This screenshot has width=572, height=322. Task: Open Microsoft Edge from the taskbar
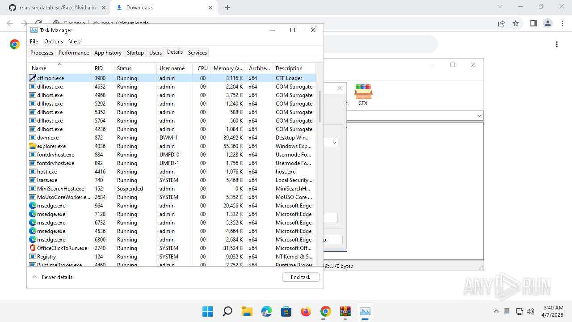(267, 311)
